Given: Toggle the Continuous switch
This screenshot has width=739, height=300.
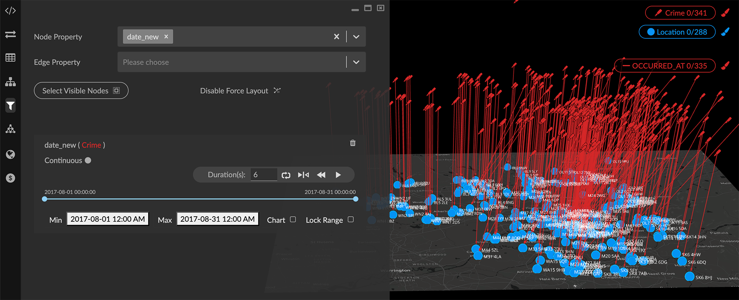Looking at the screenshot, I should click(88, 161).
